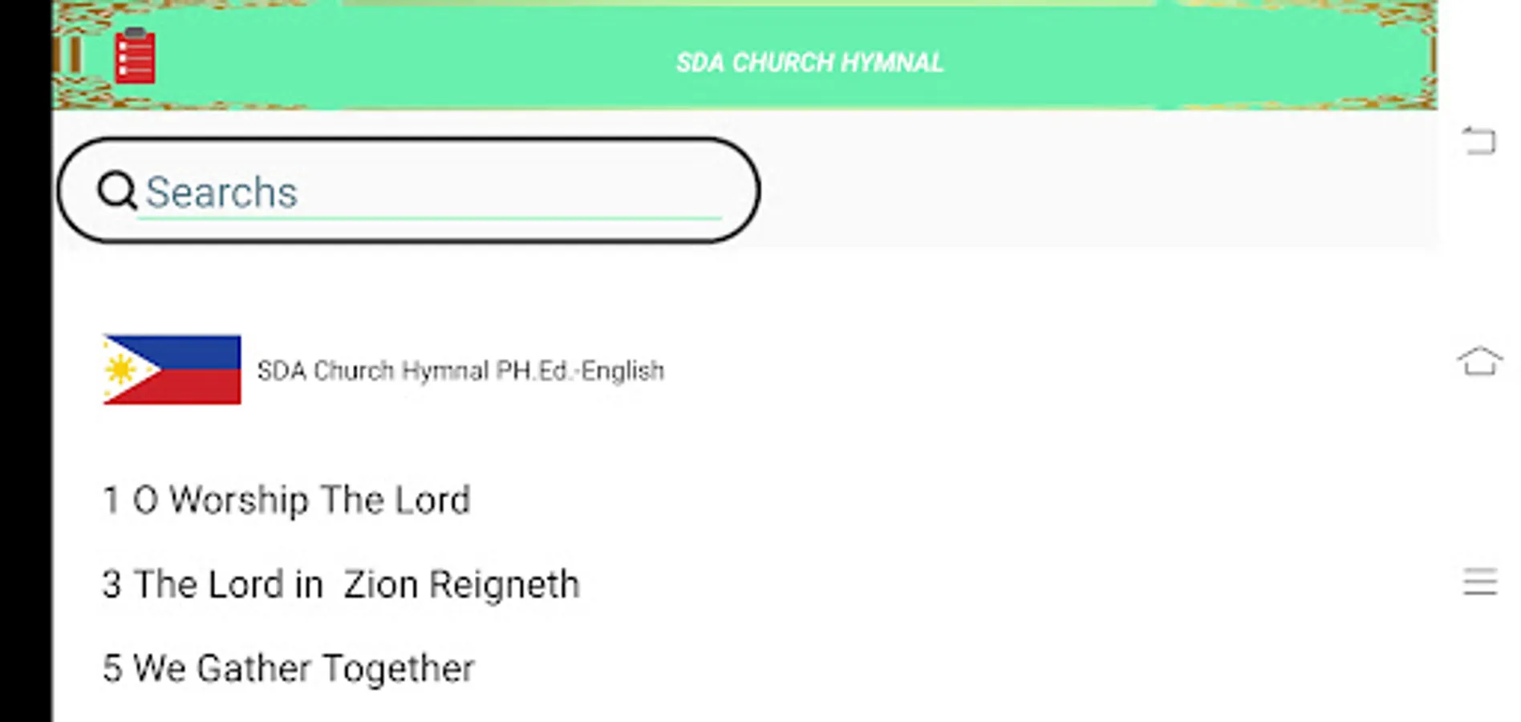
Task: Open the red clipboard list icon
Action: click(134, 57)
